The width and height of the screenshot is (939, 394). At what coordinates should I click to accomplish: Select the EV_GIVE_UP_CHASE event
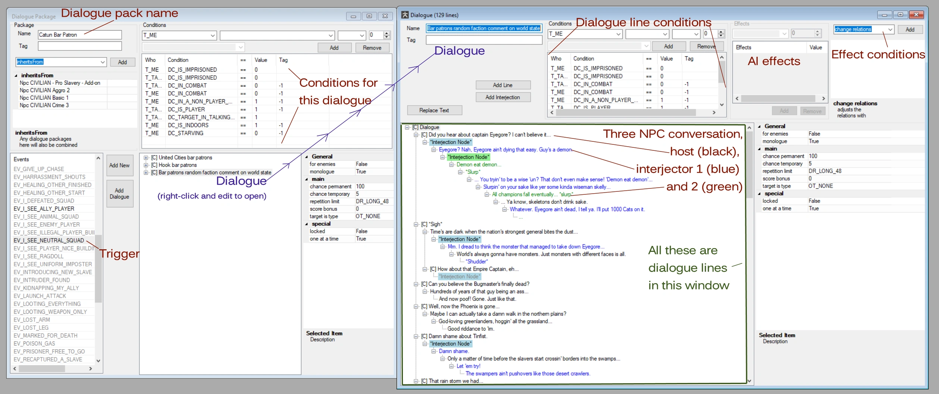(x=39, y=169)
